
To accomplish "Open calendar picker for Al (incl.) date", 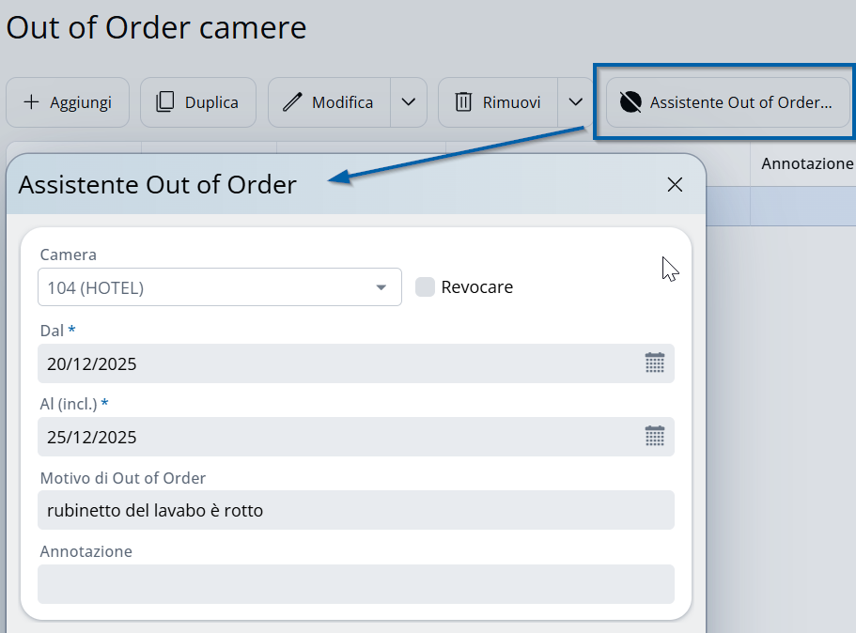I will pos(655,437).
